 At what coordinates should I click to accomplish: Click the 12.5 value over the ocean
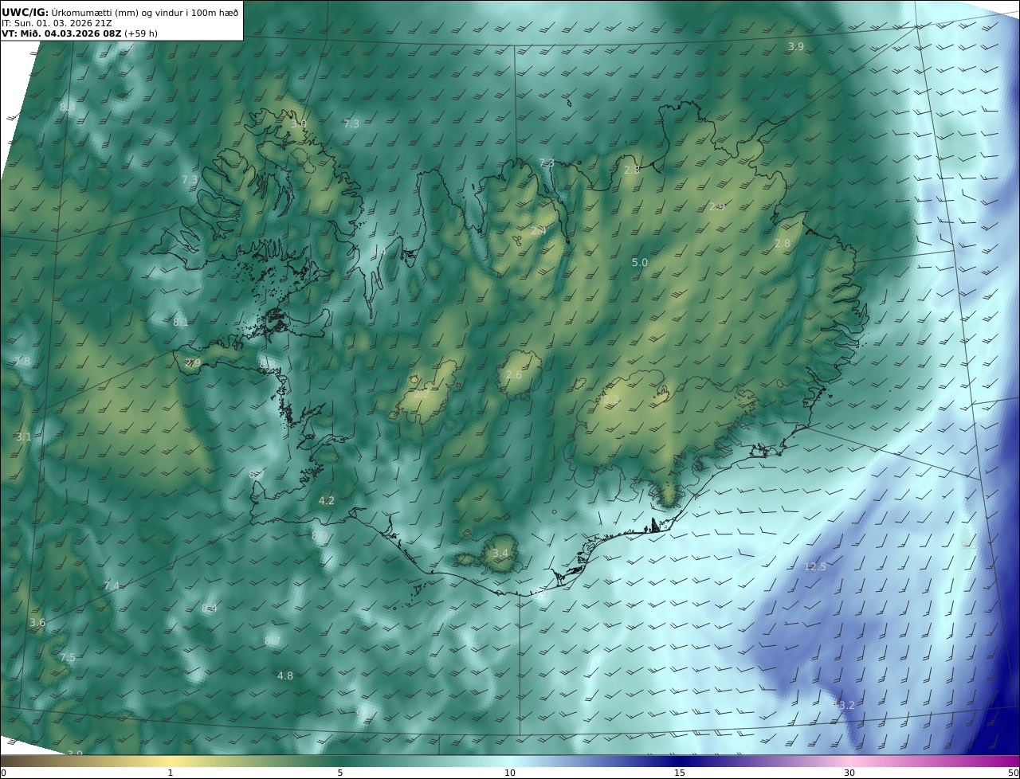tap(815, 567)
